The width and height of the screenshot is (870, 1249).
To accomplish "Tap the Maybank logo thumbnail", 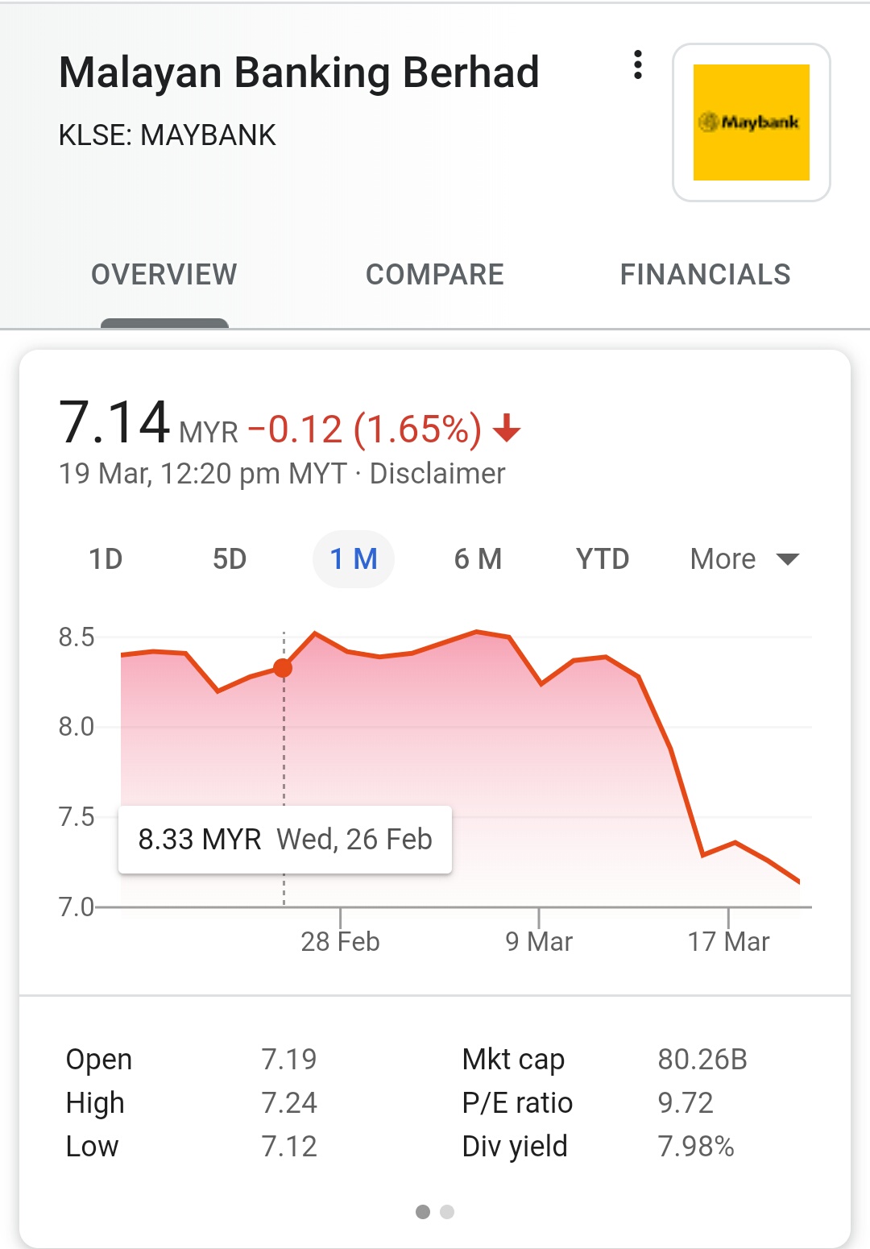I will point(751,122).
